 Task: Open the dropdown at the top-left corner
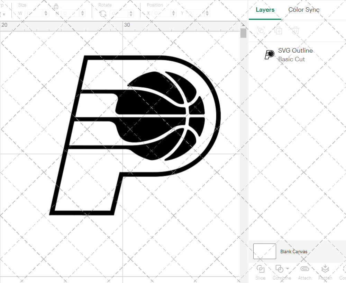(3, 13)
